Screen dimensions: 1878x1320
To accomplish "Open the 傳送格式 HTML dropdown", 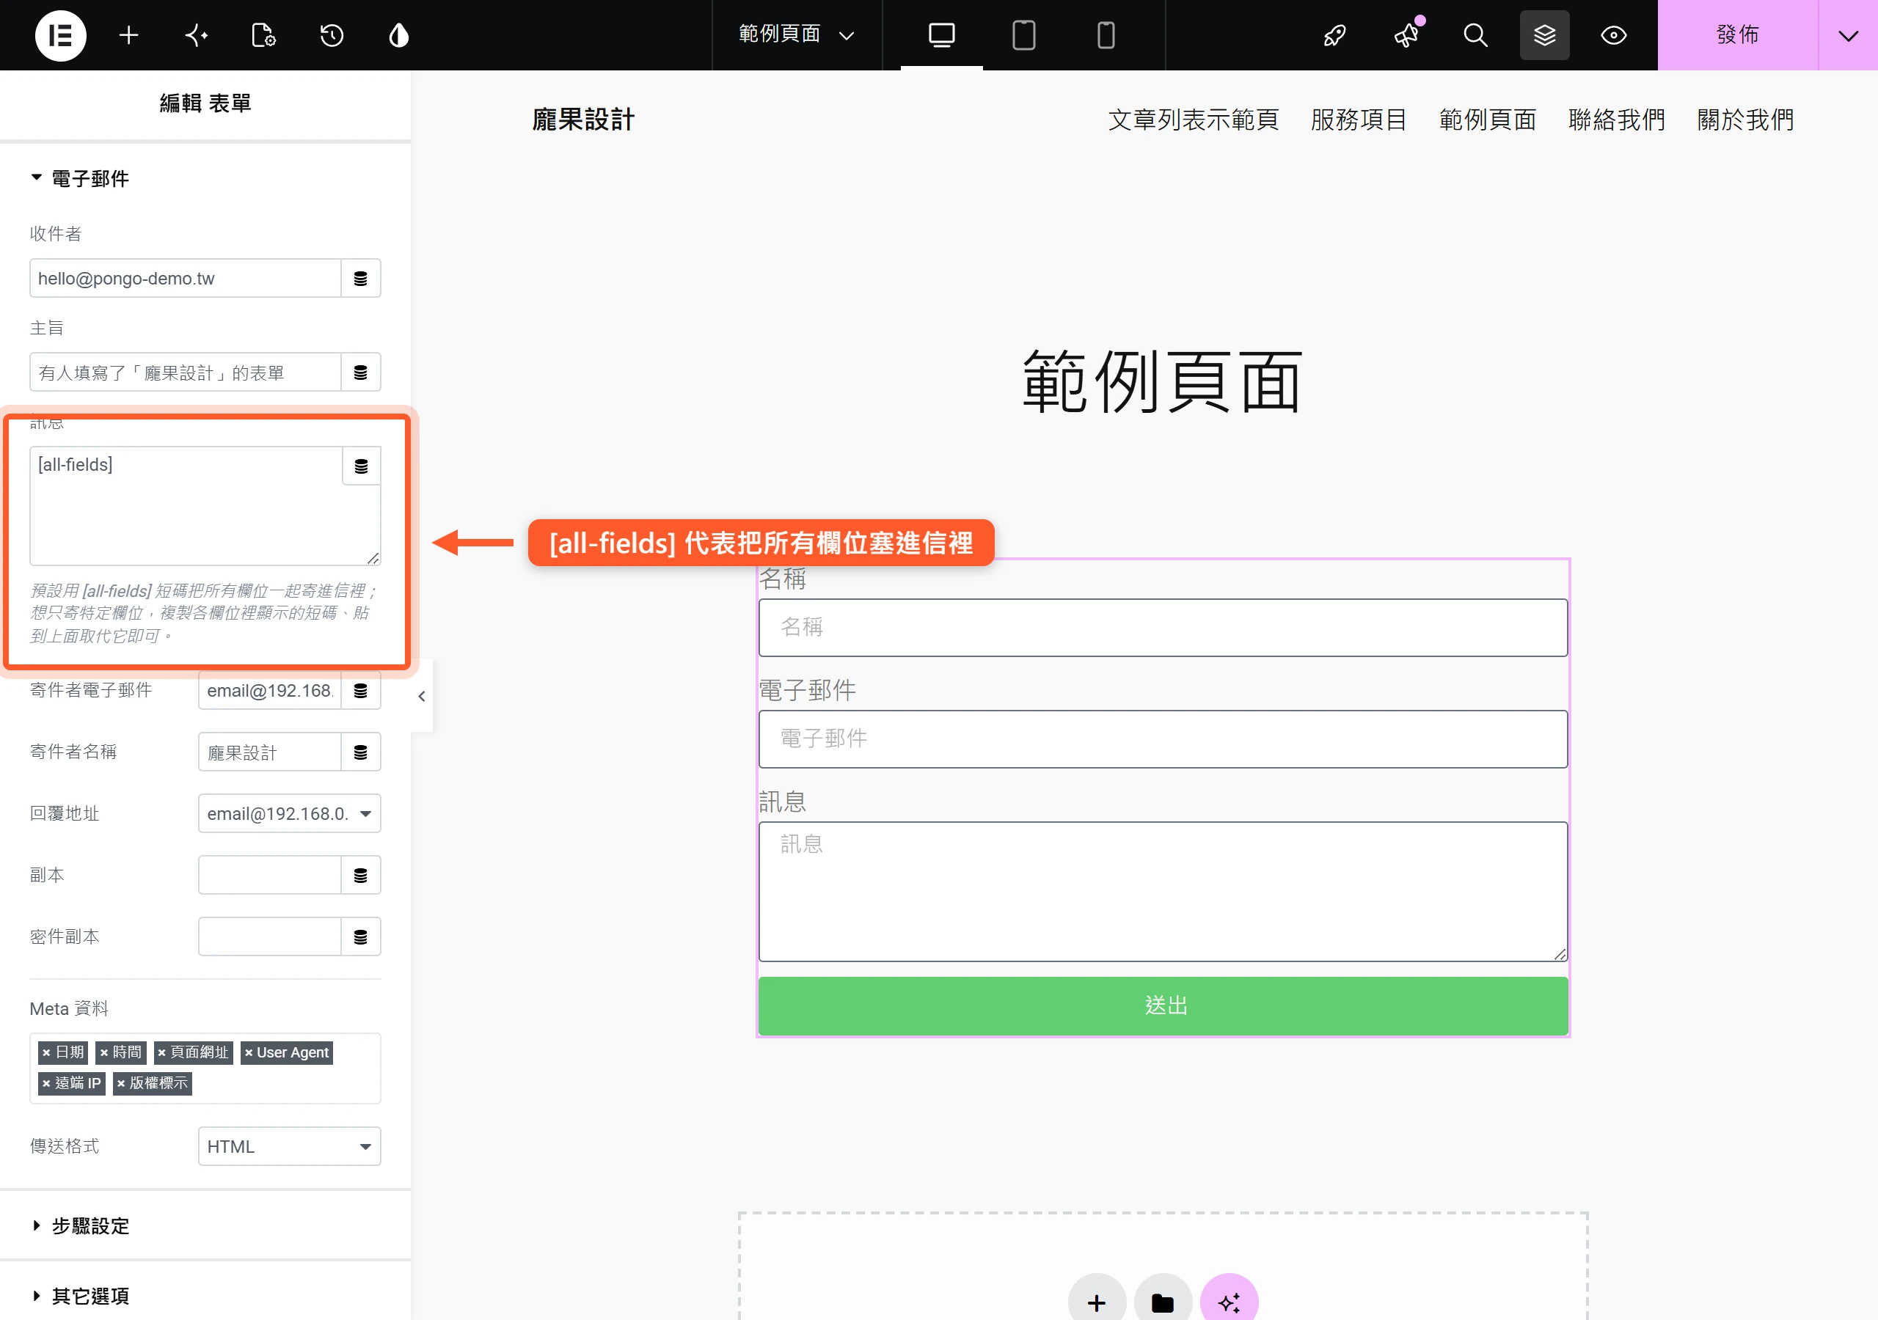I will click(x=290, y=1147).
